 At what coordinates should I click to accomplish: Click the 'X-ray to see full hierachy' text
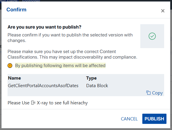tap(62, 103)
